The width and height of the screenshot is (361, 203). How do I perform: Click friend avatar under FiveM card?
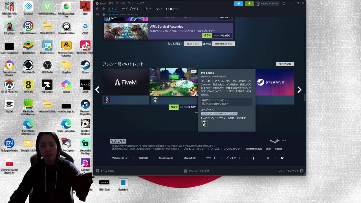[107, 100]
